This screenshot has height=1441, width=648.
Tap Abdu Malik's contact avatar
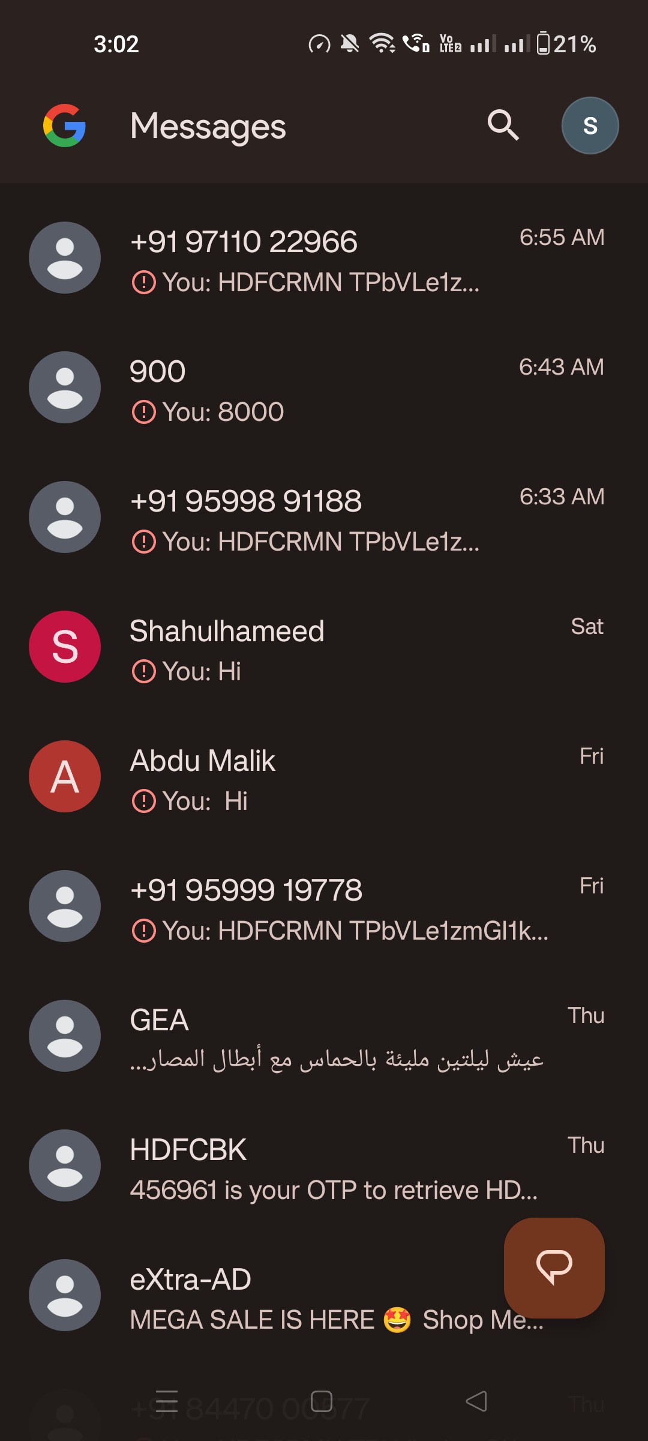tap(65, 776)
